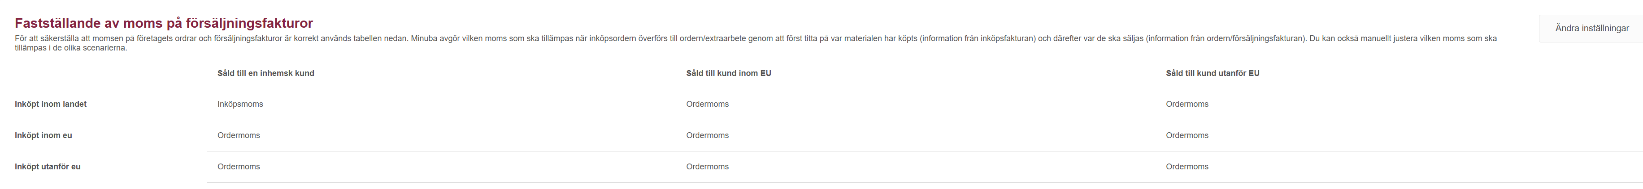The width and height of the screenshot is (1643, 189).
Task: Click row label Inköpt utanför eu
Action: click(47, 167)
